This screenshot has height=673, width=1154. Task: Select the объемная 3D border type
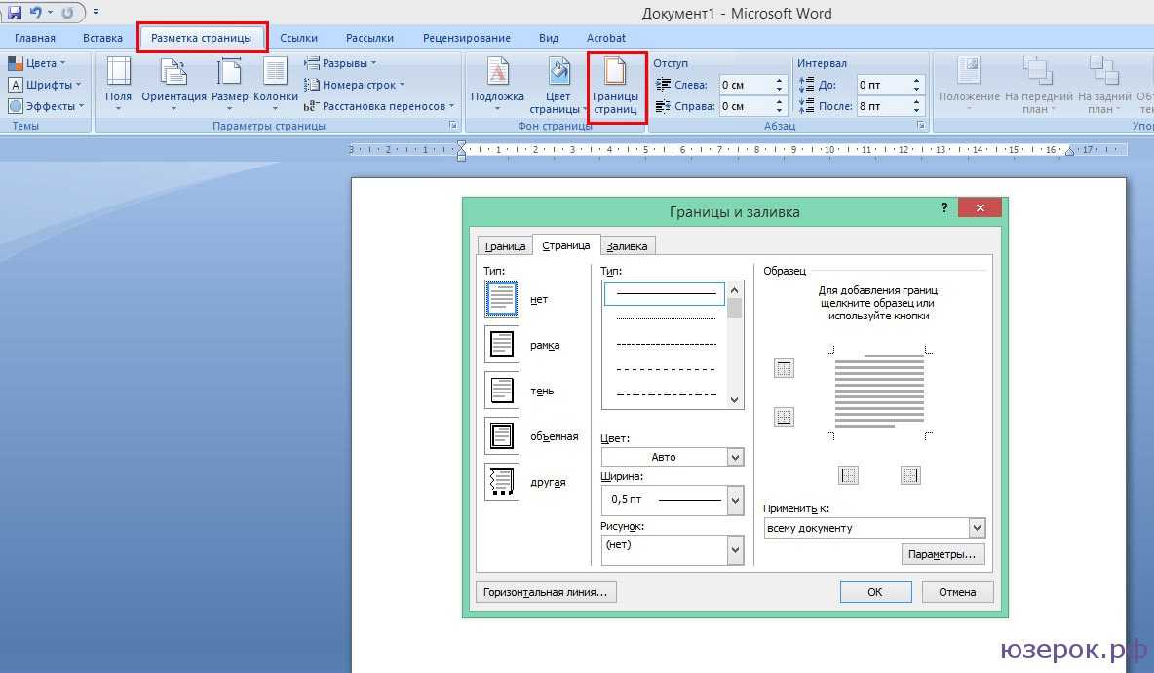pos(502,436)
